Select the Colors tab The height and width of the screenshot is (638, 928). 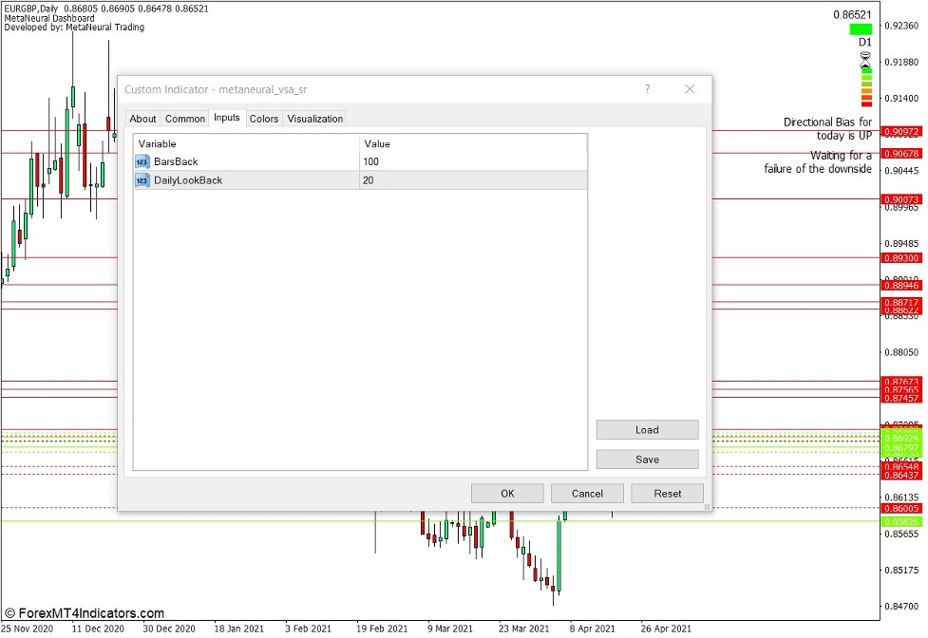tap(264, 119)
